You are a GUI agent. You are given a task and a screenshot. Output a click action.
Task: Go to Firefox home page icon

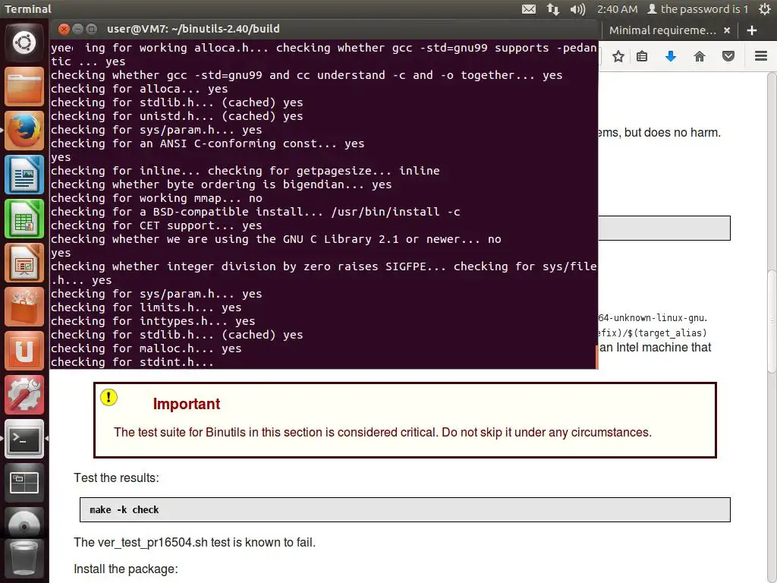pyautogui.click(x=699, y=56)
